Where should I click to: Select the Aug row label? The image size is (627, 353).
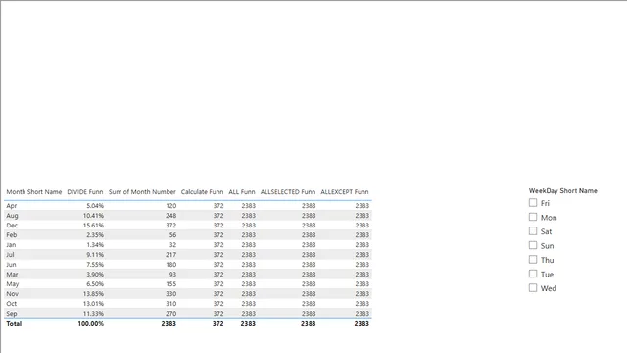[x=12, y=216]
